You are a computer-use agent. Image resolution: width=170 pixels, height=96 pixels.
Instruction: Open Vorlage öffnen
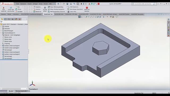pos(45,9)
